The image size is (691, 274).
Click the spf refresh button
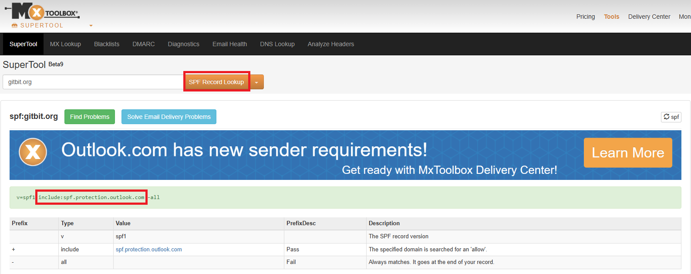point(671,117)
